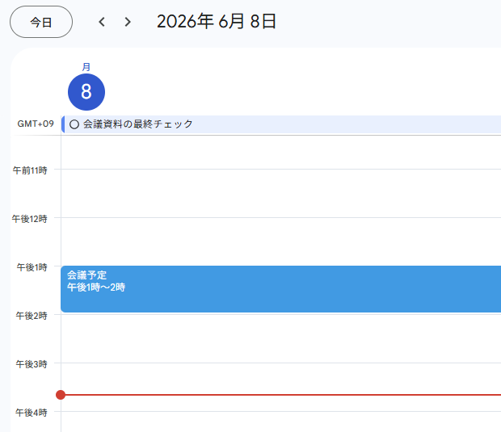Click the empty 午後2時 time slot

[281, 339]
